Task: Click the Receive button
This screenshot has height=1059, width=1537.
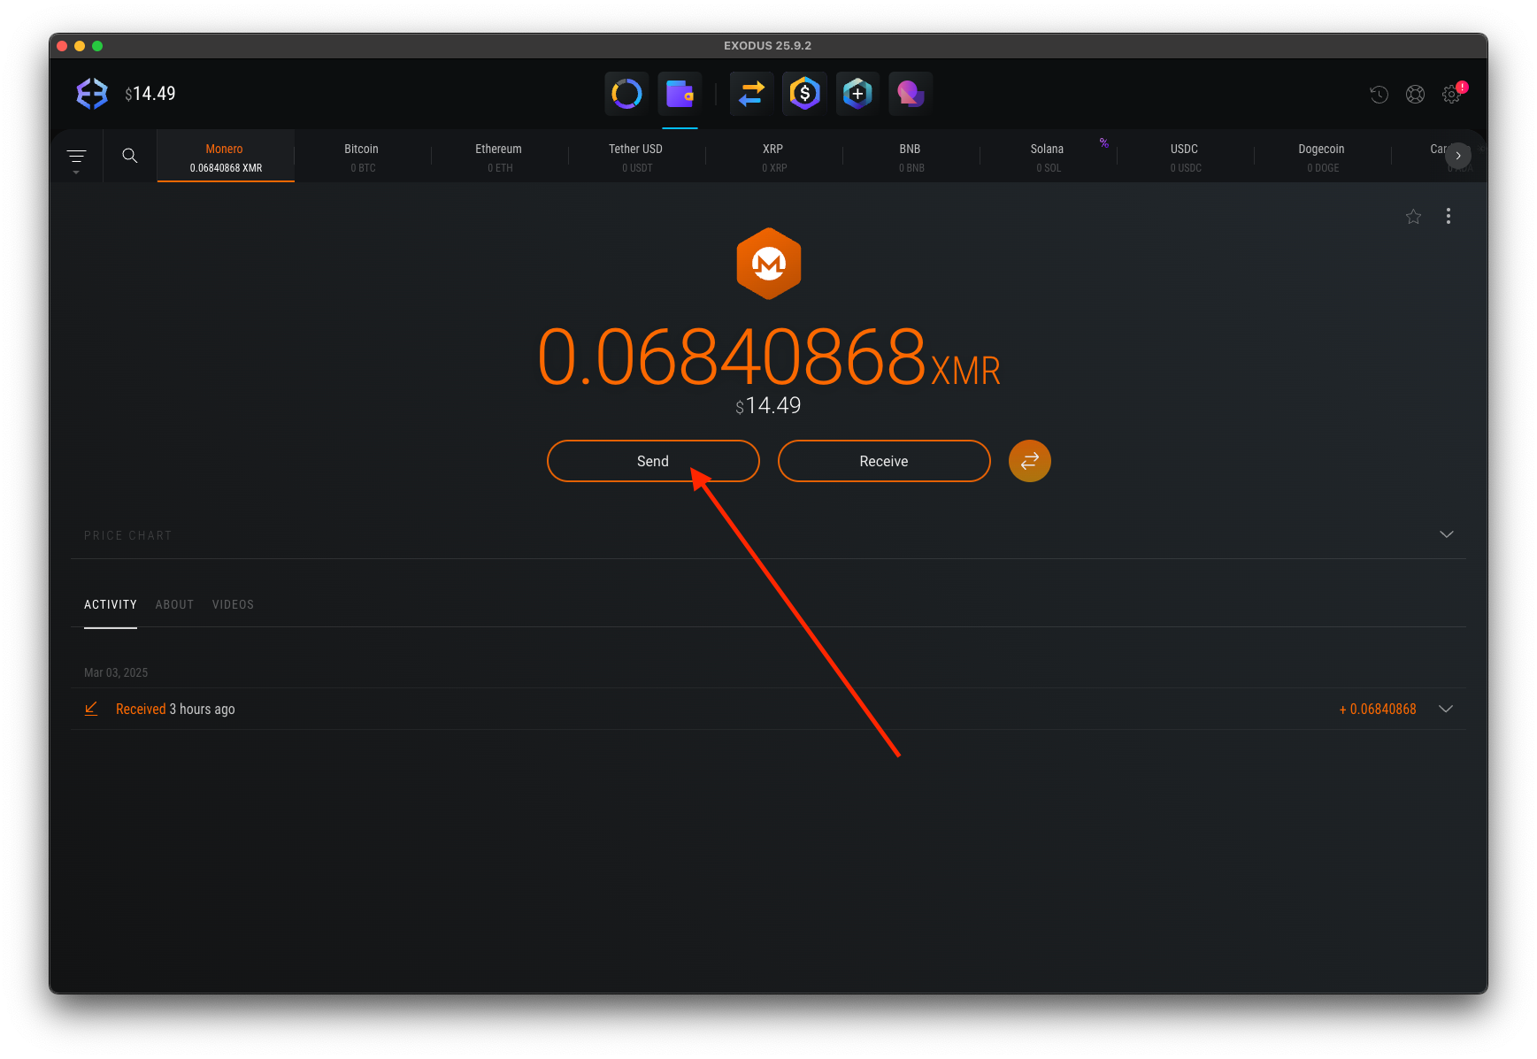Action: click(883, 461)
